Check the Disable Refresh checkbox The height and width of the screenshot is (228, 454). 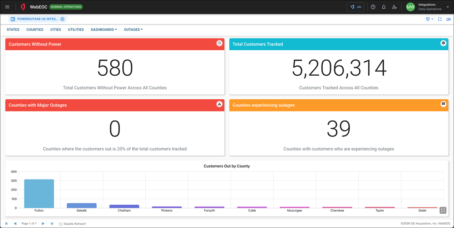coord(61,223)
